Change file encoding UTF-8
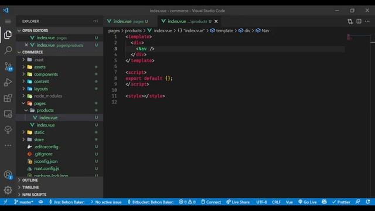The height and width of the screenshot is (211, 375). 261,202
